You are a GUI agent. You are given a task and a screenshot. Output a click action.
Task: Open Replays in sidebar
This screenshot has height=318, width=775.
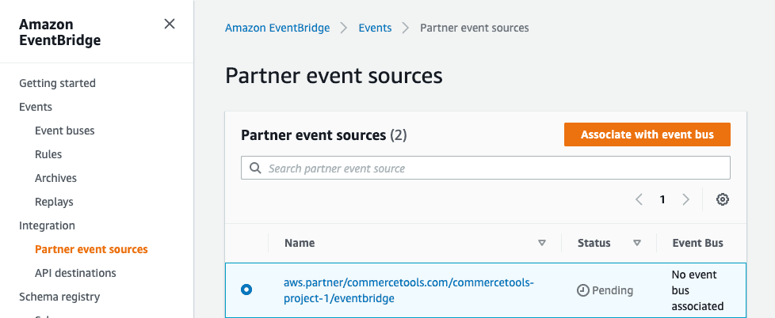click(x=54, y=202)
